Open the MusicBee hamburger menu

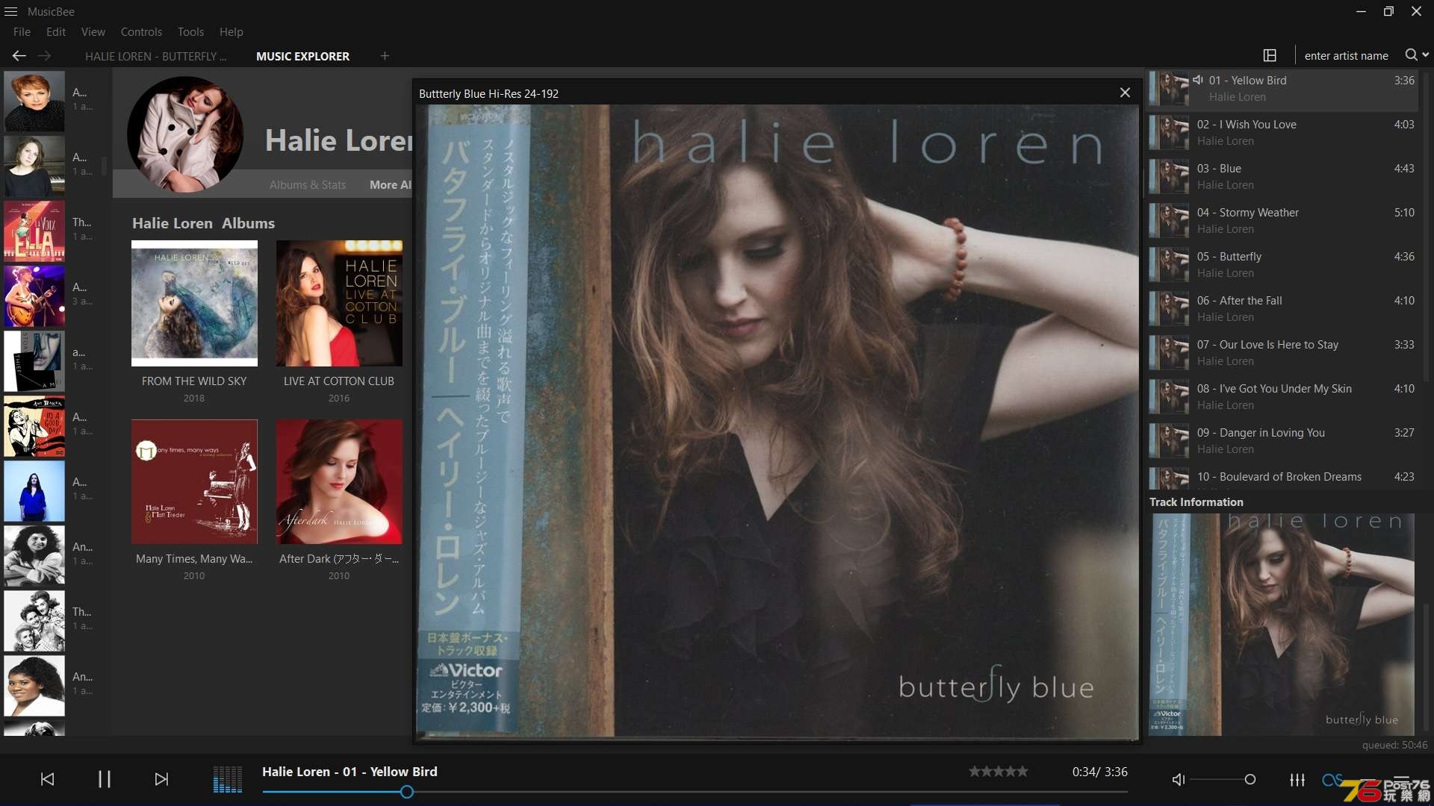point(10,11)
